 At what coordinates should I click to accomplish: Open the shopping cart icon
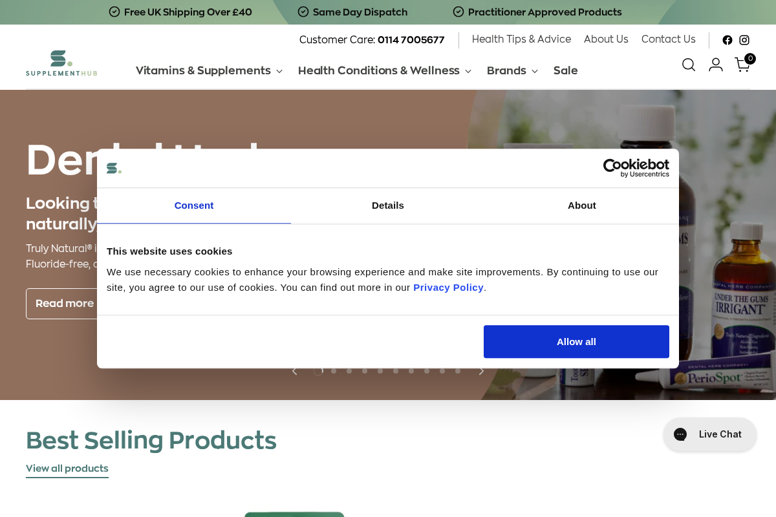[742, 65]
